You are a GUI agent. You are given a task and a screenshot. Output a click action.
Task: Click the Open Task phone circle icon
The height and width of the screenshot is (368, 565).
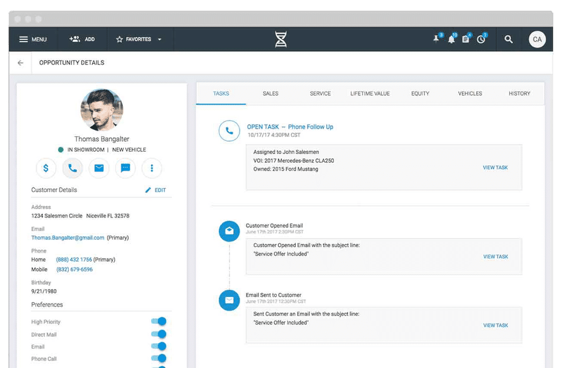229,131
